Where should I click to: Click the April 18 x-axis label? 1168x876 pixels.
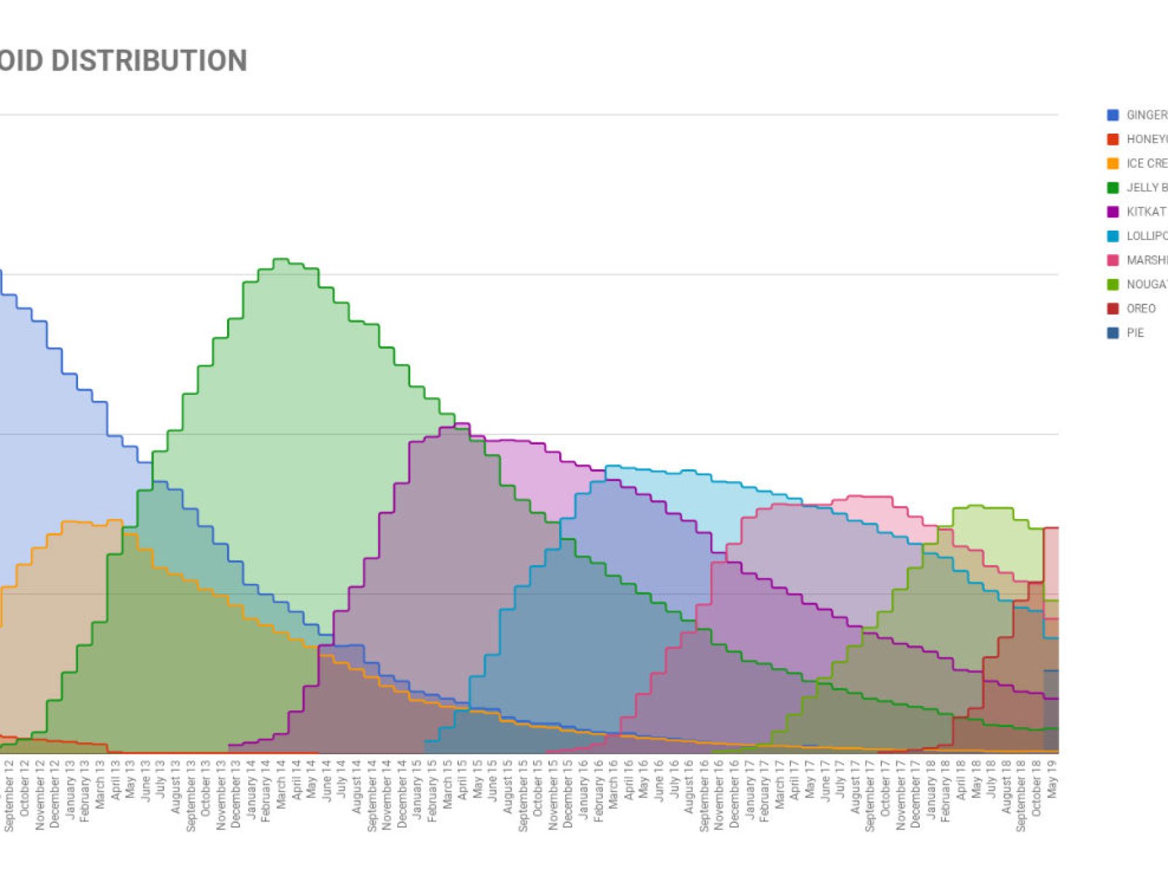tap(961, 780)
